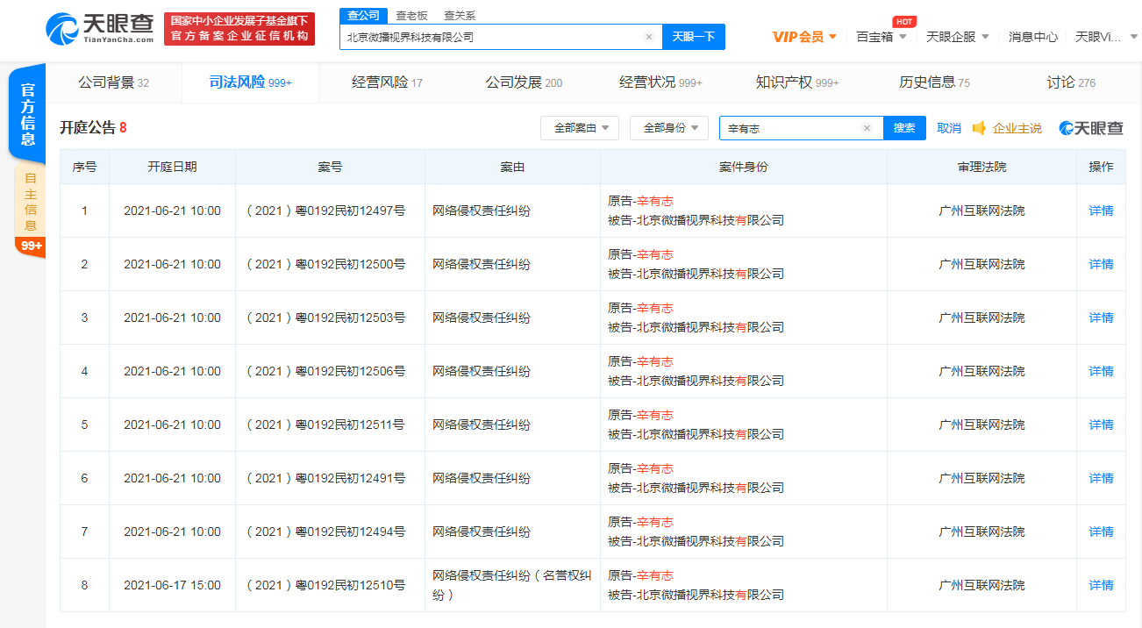
Task: Expand the 天眼企服 menu
Action: [x=958, y=37]
